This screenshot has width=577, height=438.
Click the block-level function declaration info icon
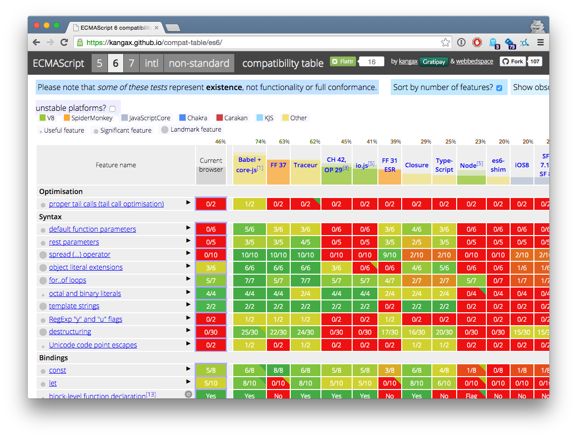pyautogui.click(x=188, y=394)
